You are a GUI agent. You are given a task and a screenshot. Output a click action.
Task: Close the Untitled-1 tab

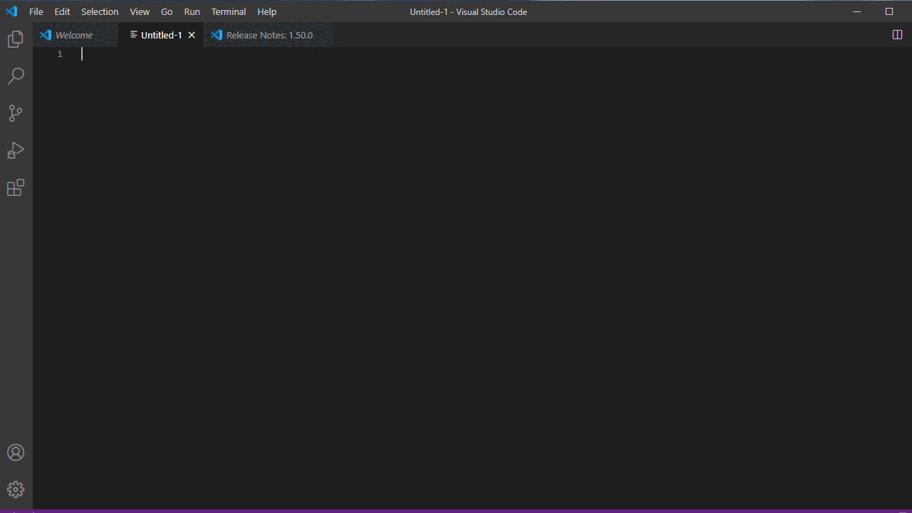click(192, 35)
